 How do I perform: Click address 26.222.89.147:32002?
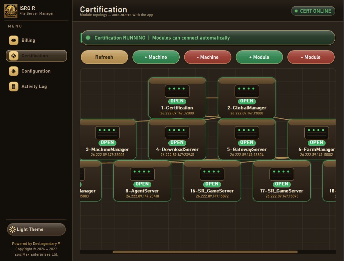(x=107, y=155)
